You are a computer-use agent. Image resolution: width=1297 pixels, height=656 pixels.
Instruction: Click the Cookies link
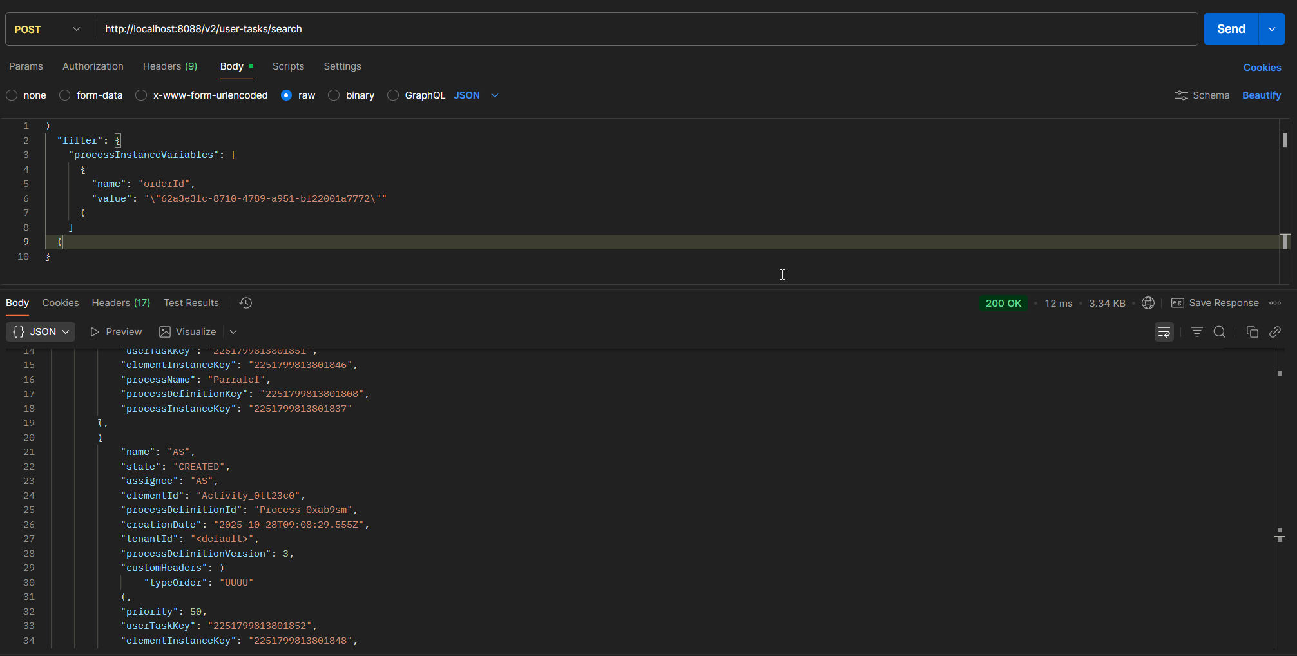[x=1262, y=68]
